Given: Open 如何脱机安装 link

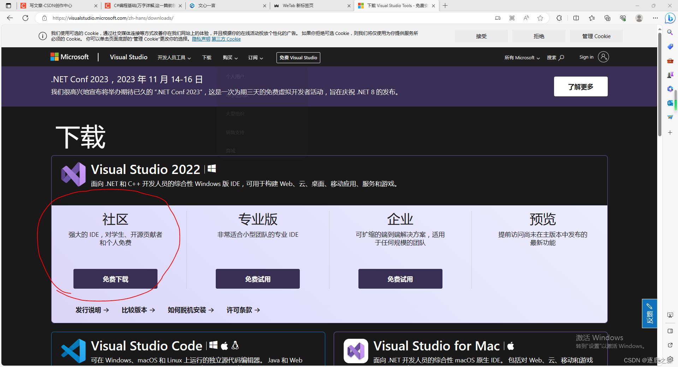Looking at the screenshot, I should 191,310.
